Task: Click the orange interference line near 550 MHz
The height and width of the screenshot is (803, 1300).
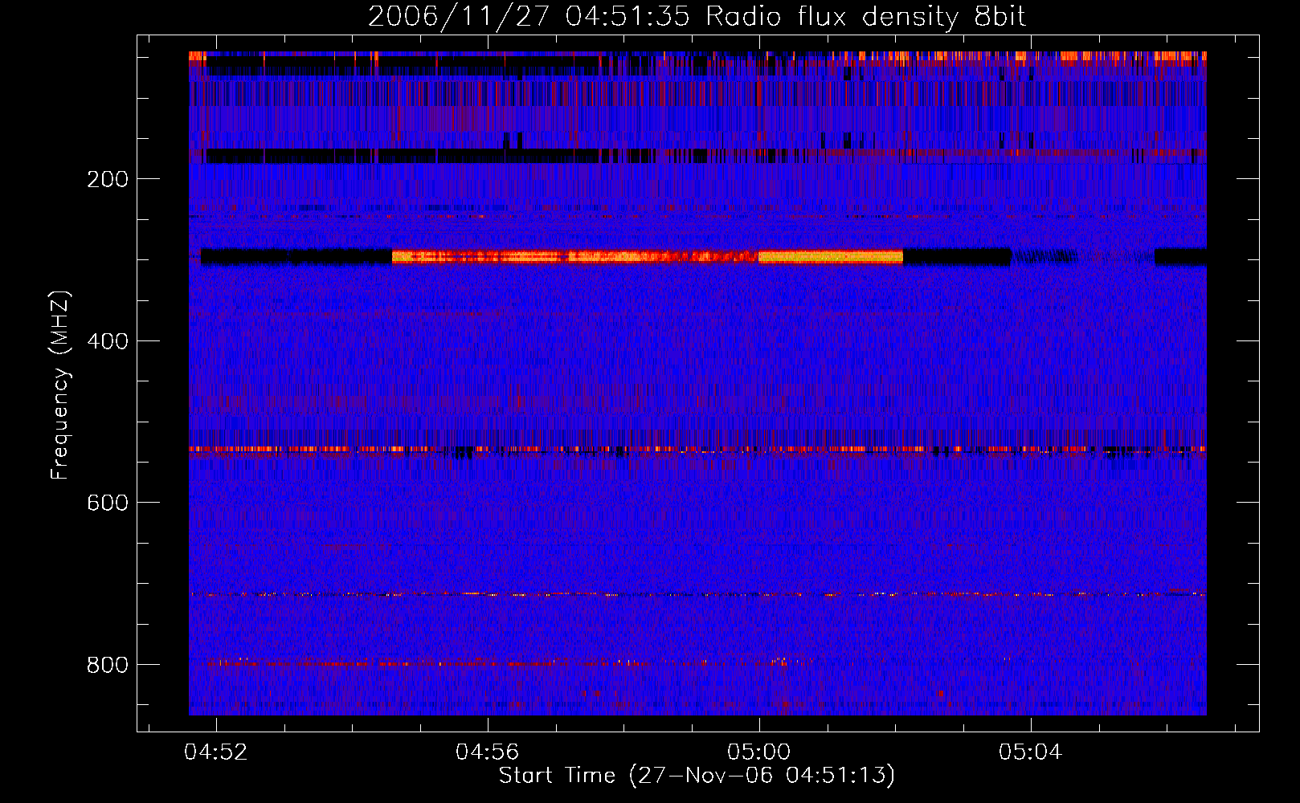Action: (x=697, y=449)
